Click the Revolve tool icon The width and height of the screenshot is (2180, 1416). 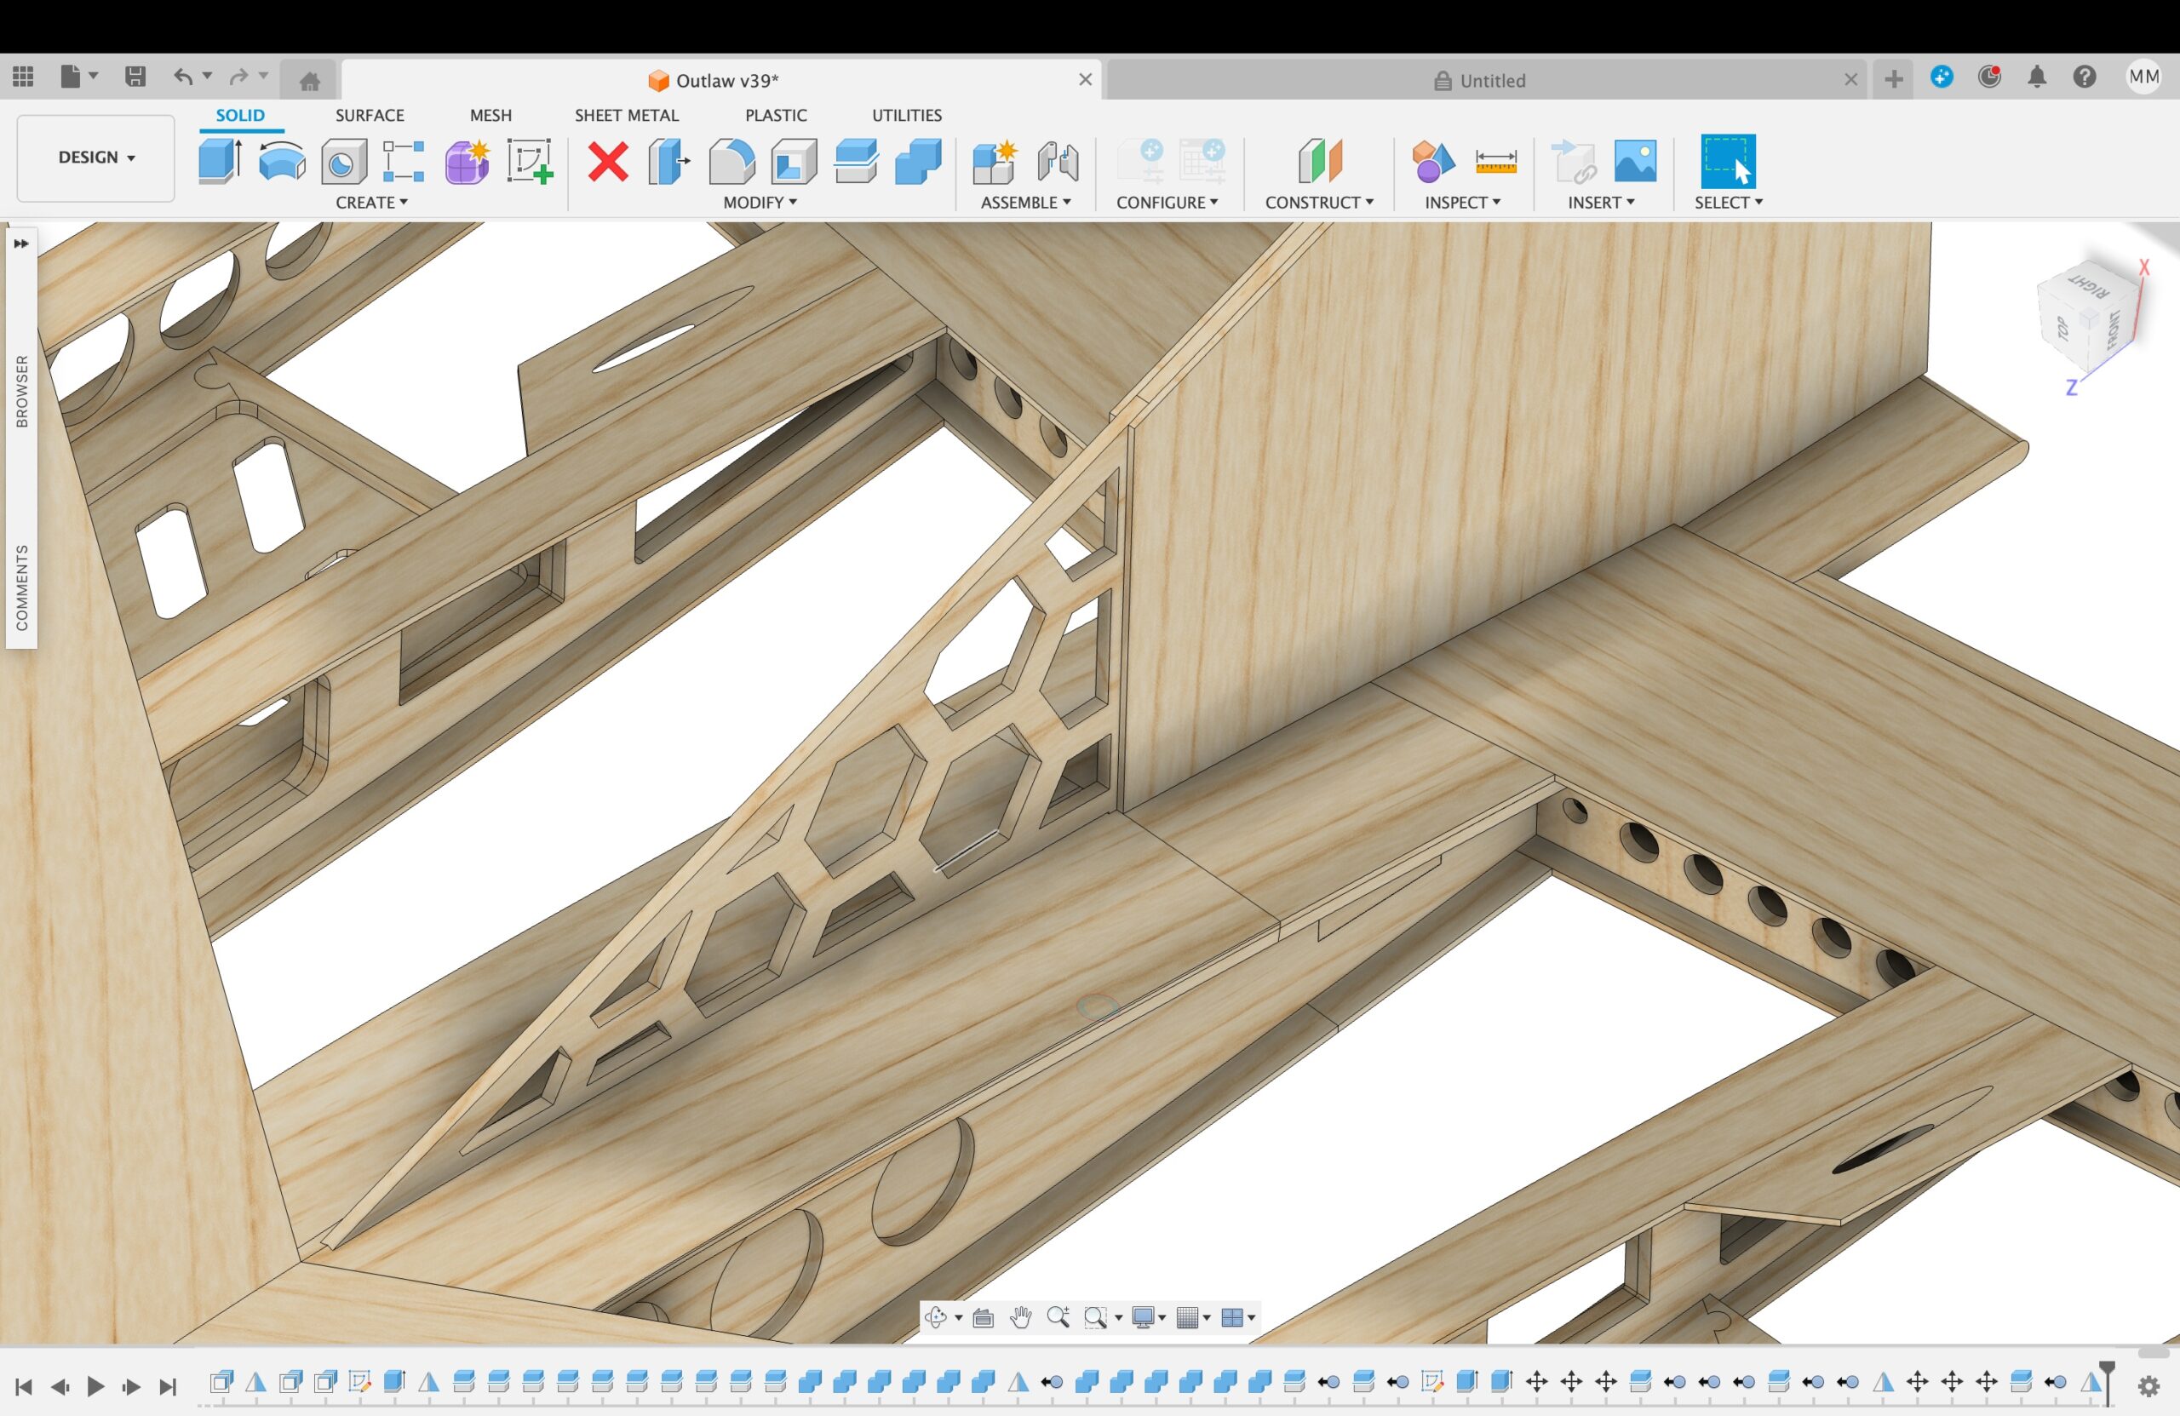point(282,161)
